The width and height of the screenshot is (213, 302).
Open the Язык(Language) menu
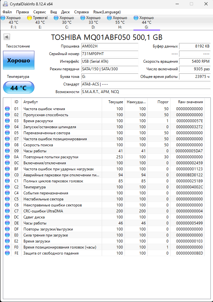point(107,12)
